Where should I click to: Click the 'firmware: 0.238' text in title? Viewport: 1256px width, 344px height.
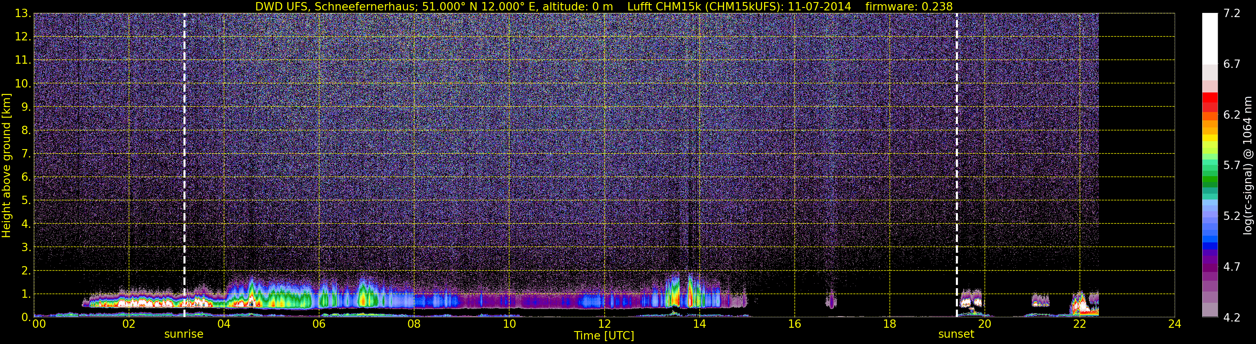(909, 6)
